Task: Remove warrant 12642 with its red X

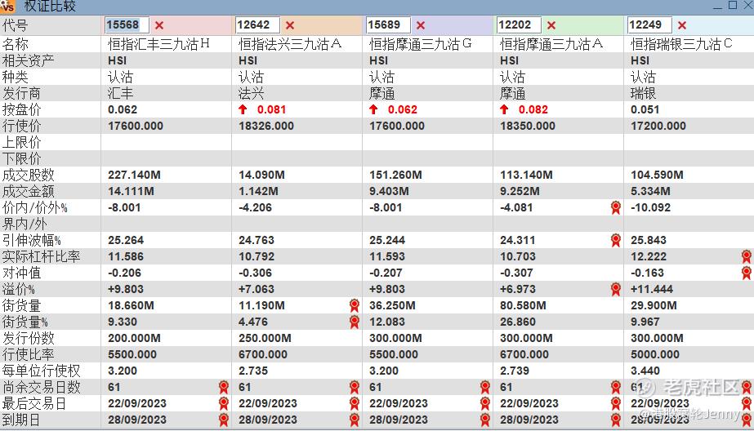Action: pos(290,25)
